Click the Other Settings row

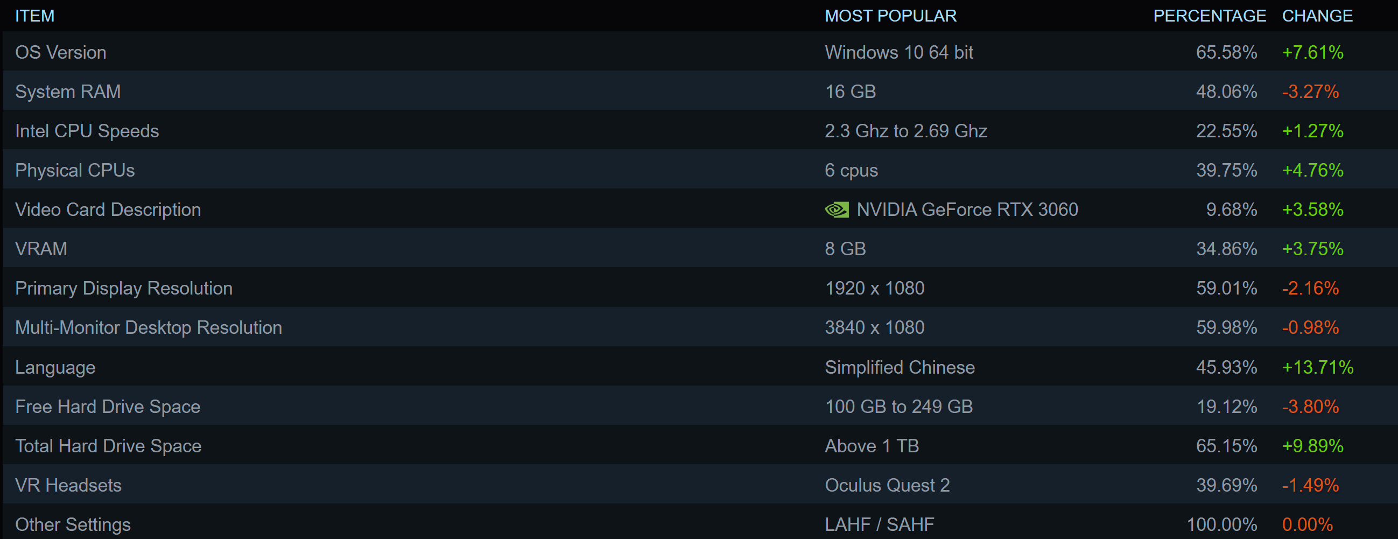[73, 524]
